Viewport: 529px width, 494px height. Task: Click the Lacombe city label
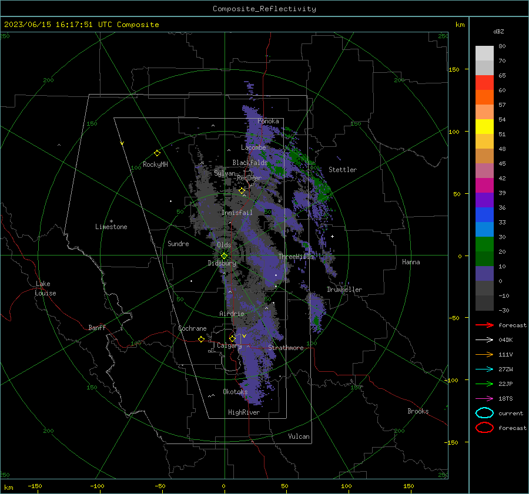[x=253, y=147]
